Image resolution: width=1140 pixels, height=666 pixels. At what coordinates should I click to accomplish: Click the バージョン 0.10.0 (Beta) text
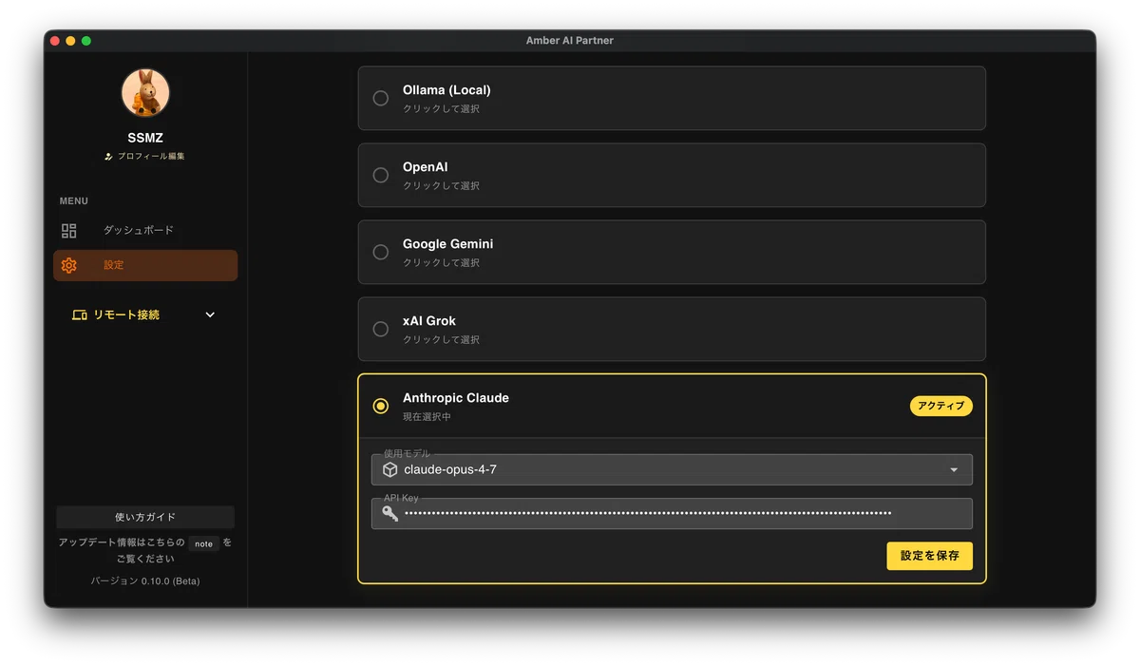[x=145, y=580]
